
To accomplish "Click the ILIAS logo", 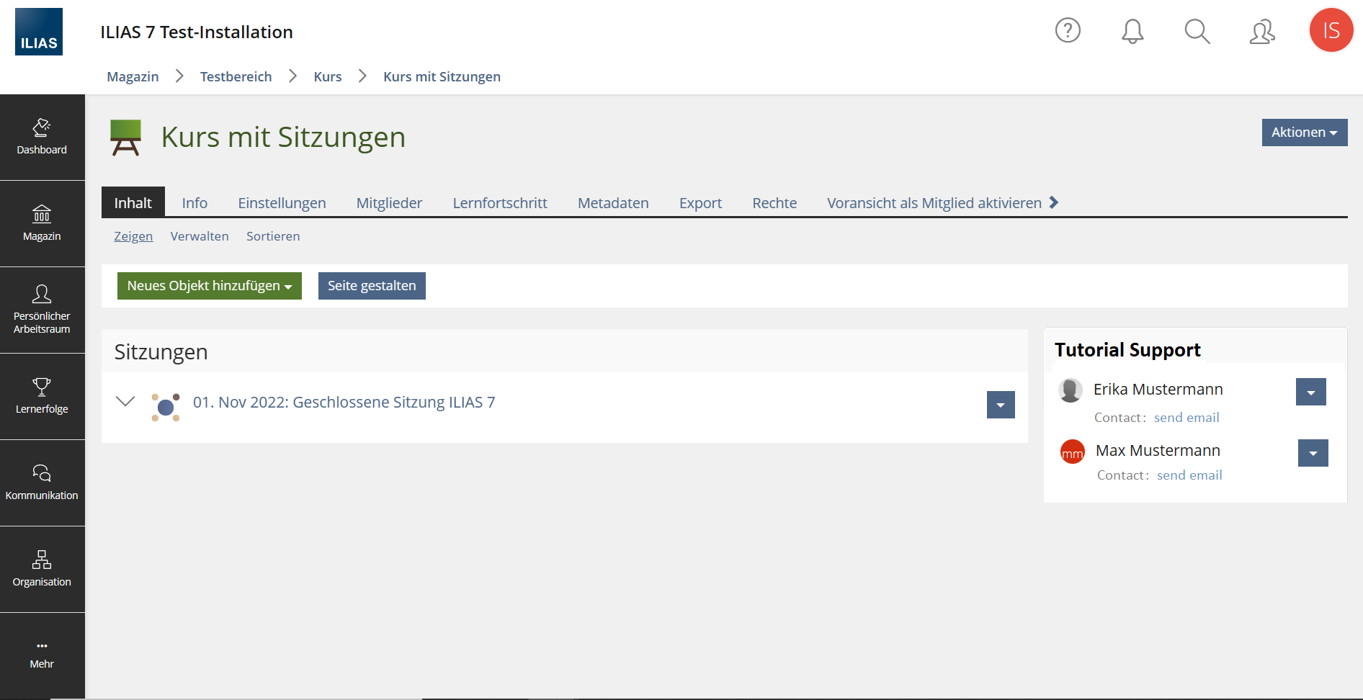I will pyautogui.click(x=39, y=32).
